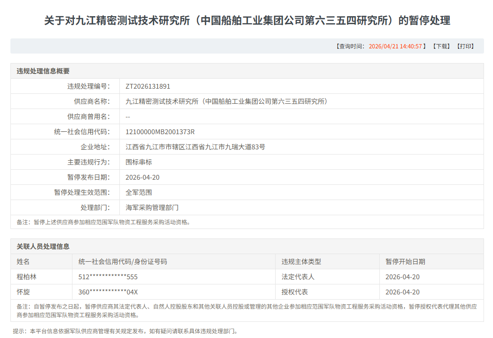Click the query timestamp 2026/04/21 14:40:57
This screenshot has height=338, width=493.
tap(395, 46)
